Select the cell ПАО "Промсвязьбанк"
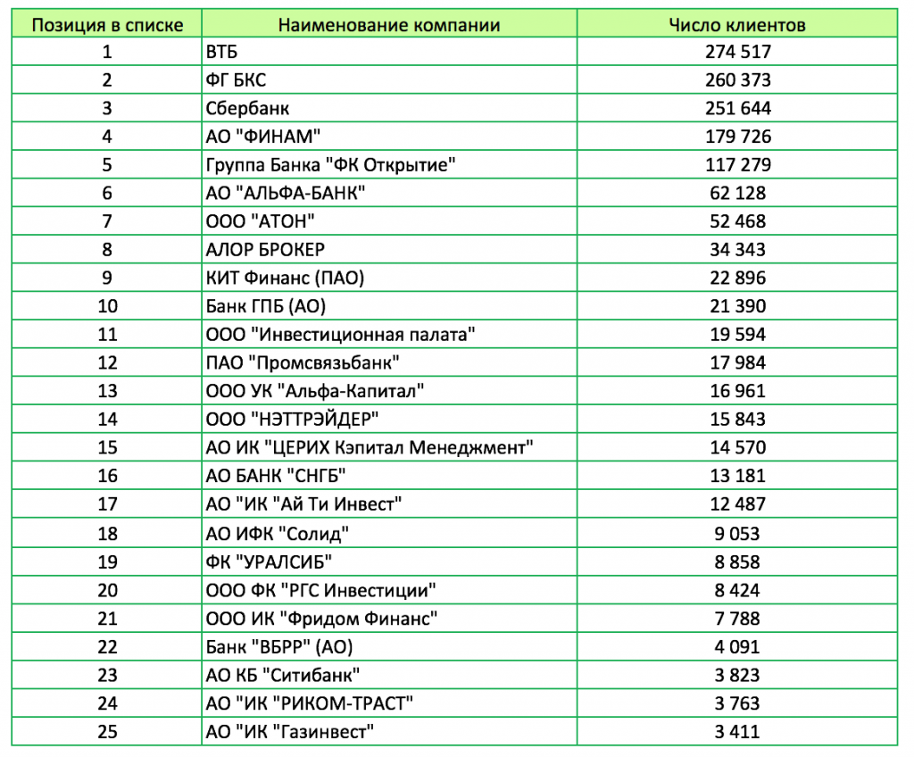Image resolution: width=914 pixels, height=757 pixels. pyautogui.click(x=389, y=362)
